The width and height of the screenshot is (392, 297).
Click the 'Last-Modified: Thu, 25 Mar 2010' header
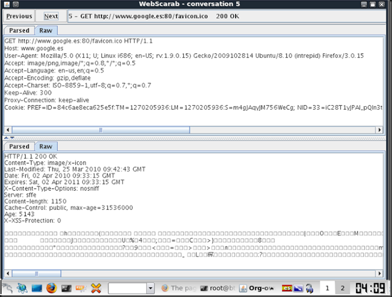tap(75, 169)
